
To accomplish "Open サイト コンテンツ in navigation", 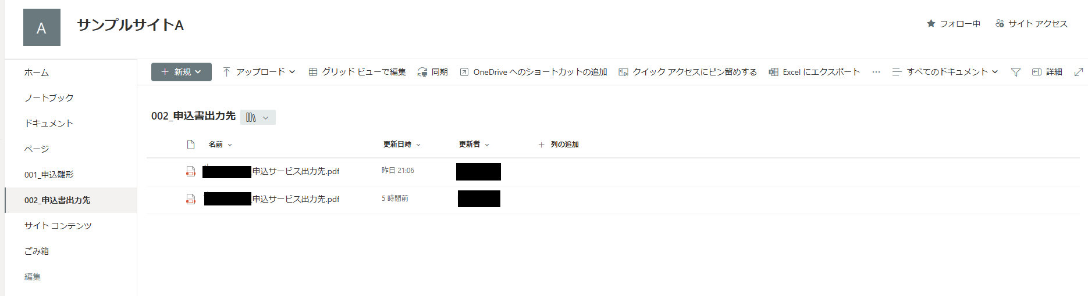I will [58, 226].
